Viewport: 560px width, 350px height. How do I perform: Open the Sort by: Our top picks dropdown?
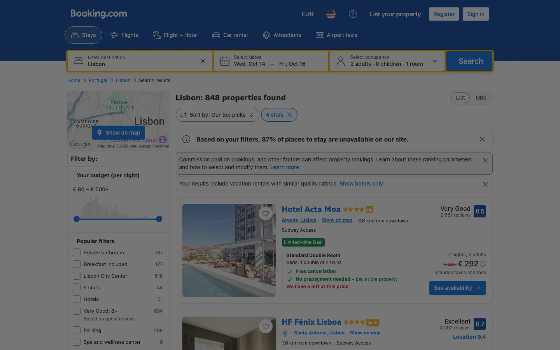pos(217,115)
